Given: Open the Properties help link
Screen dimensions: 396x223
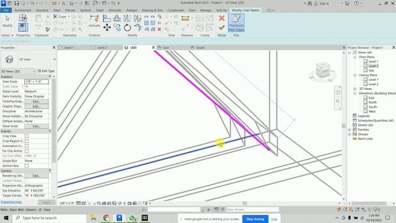Looking at the screenshot, I should tap(11, 202).
